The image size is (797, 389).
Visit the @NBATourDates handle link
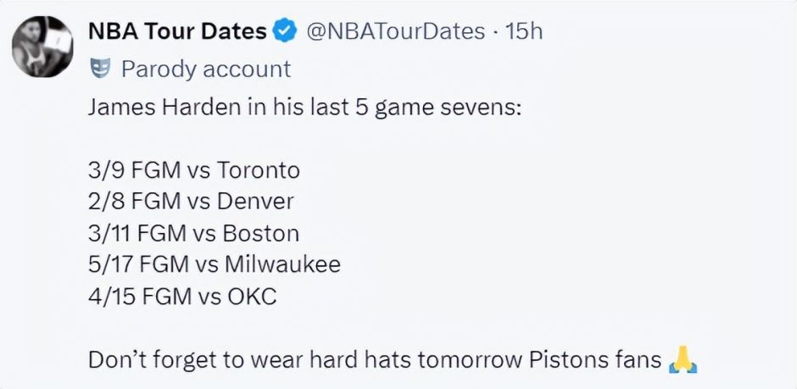click(x=396, y=31)
